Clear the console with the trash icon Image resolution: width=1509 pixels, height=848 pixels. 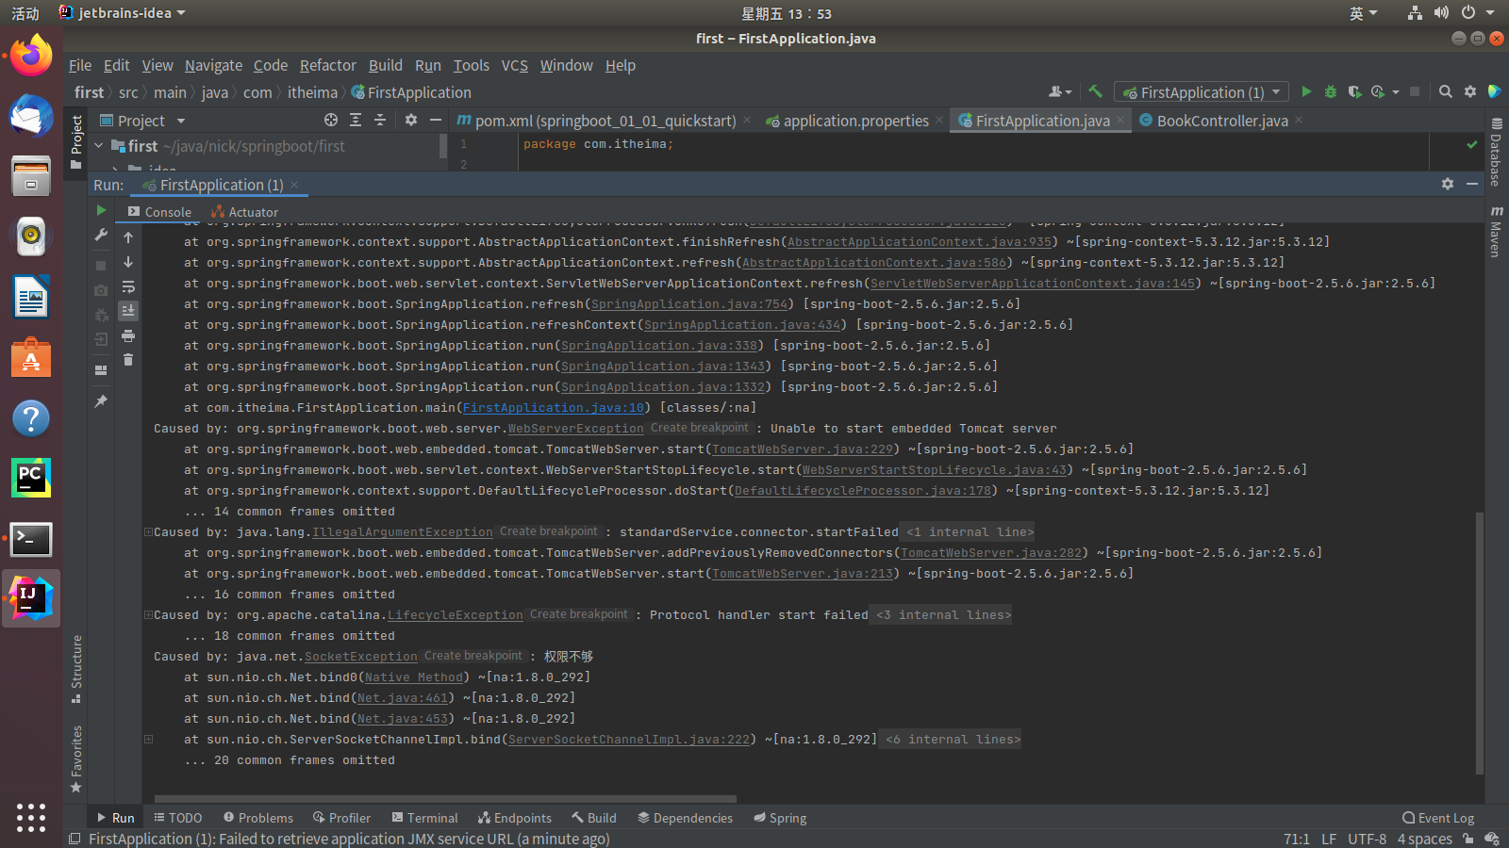[x=129, y=360]
